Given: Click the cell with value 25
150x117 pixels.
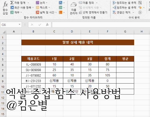Looking at the screenshot, I should click(x=54, y=70).
